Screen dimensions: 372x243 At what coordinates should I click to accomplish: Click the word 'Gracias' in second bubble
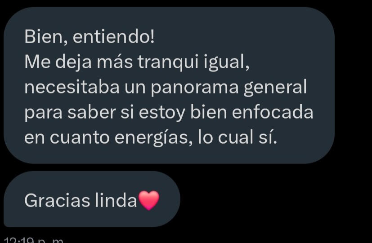[57, 201]
